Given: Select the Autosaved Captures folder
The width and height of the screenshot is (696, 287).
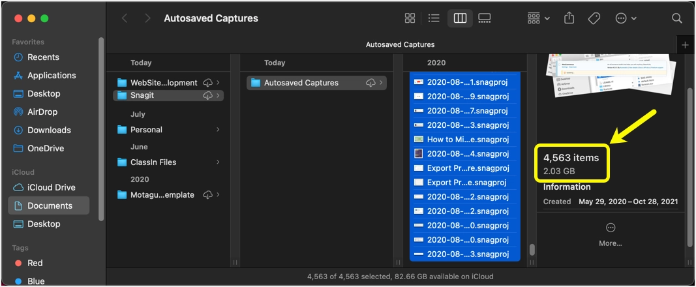Looking at the screenshot, I should [301, 83].
